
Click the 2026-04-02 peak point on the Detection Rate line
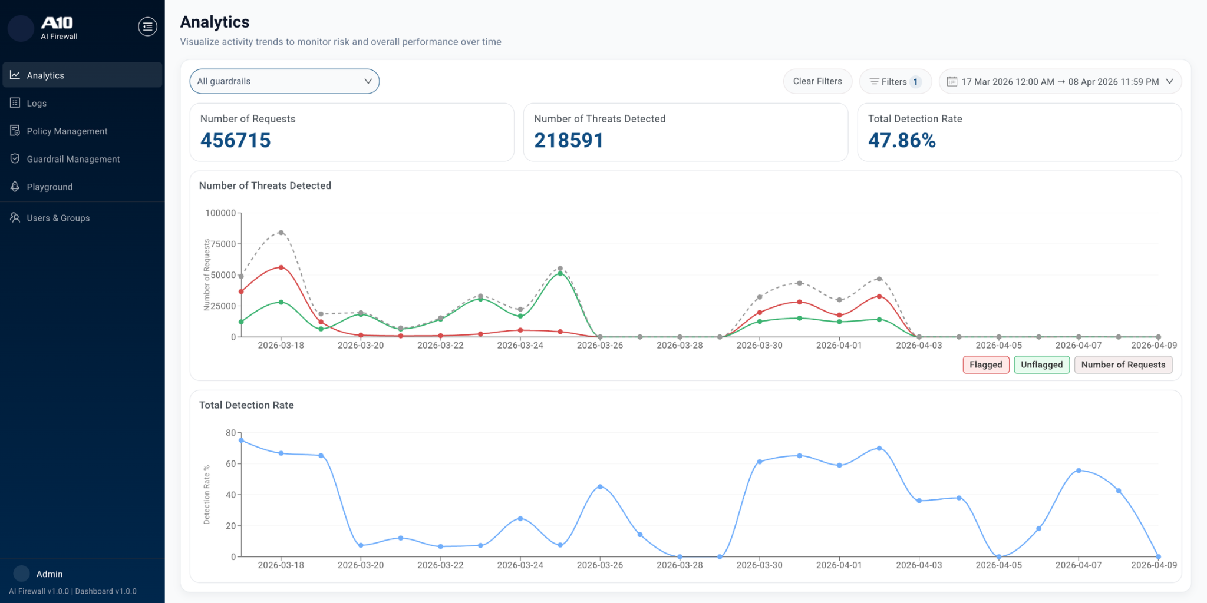tap(879, 448)
